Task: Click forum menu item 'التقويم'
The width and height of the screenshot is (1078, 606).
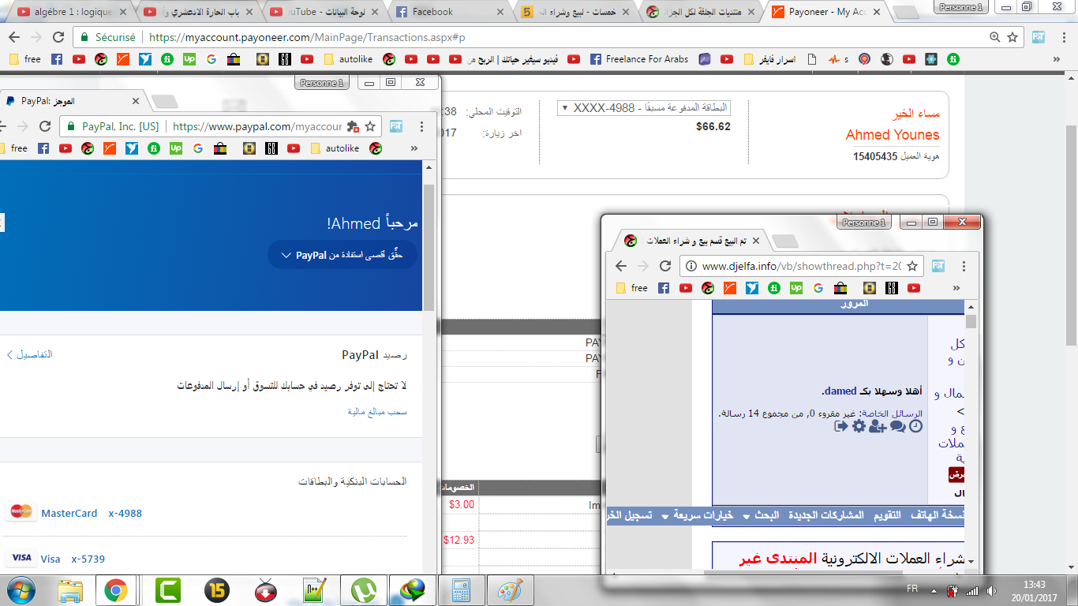Action: (887, 515)
